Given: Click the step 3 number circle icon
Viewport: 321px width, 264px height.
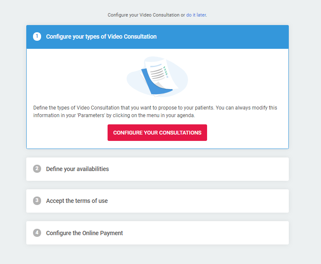Looking at the screenshot, I should pyautogui.click(x=37, y=201).
